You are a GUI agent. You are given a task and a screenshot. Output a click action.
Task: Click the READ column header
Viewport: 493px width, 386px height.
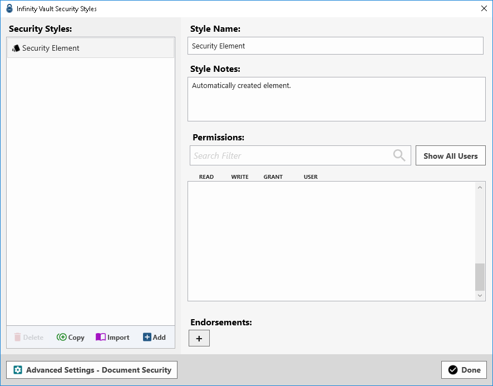[206, 177]
